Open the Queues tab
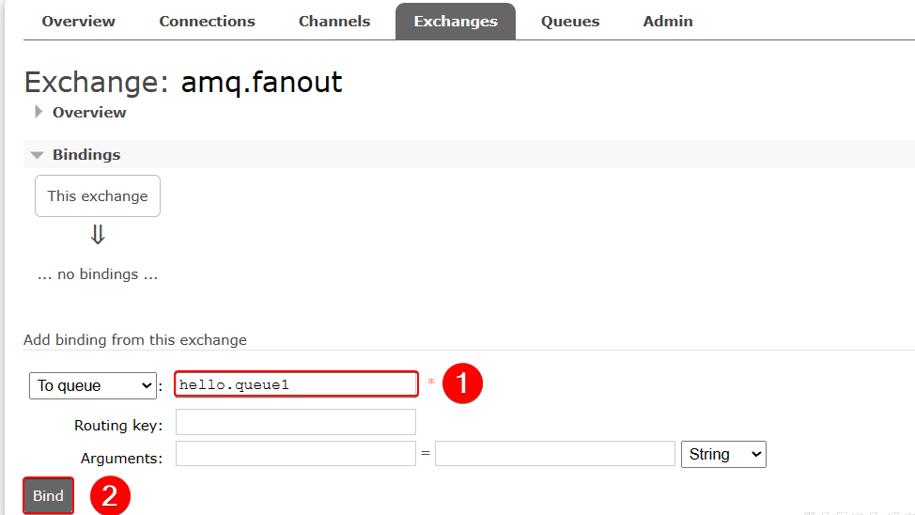915x515 pixels. click(570, 21)
